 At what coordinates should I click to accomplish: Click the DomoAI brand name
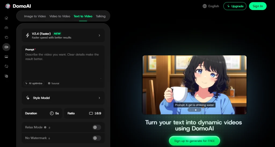(22, 6)
